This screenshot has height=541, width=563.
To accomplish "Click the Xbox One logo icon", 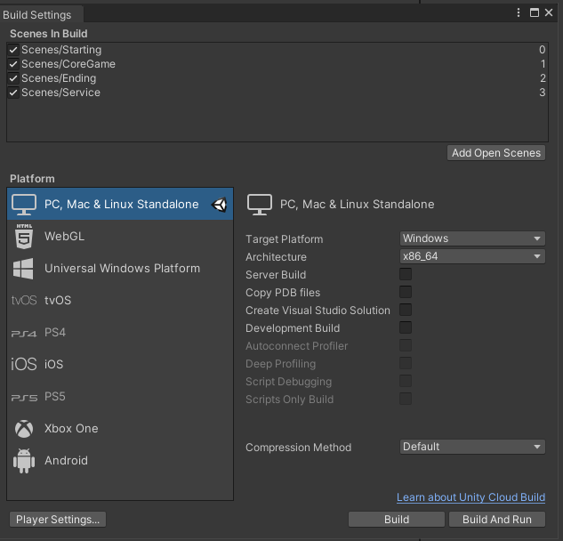I will 24,429.
